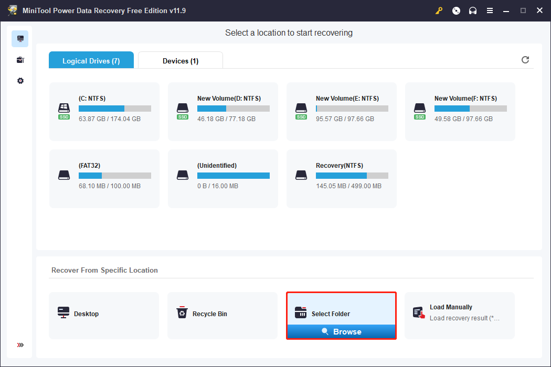This screenshot has width=551, height=367.
Task: Select the This PC sidebar icon
Action: click(x=20, y=39)
